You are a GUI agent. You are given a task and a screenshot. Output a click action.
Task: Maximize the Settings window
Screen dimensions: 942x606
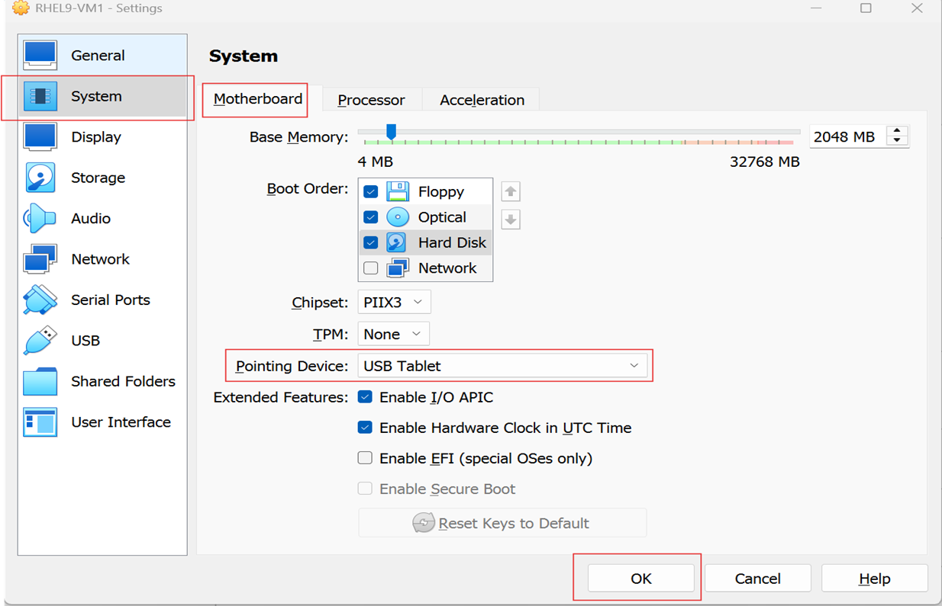point(866,8)
